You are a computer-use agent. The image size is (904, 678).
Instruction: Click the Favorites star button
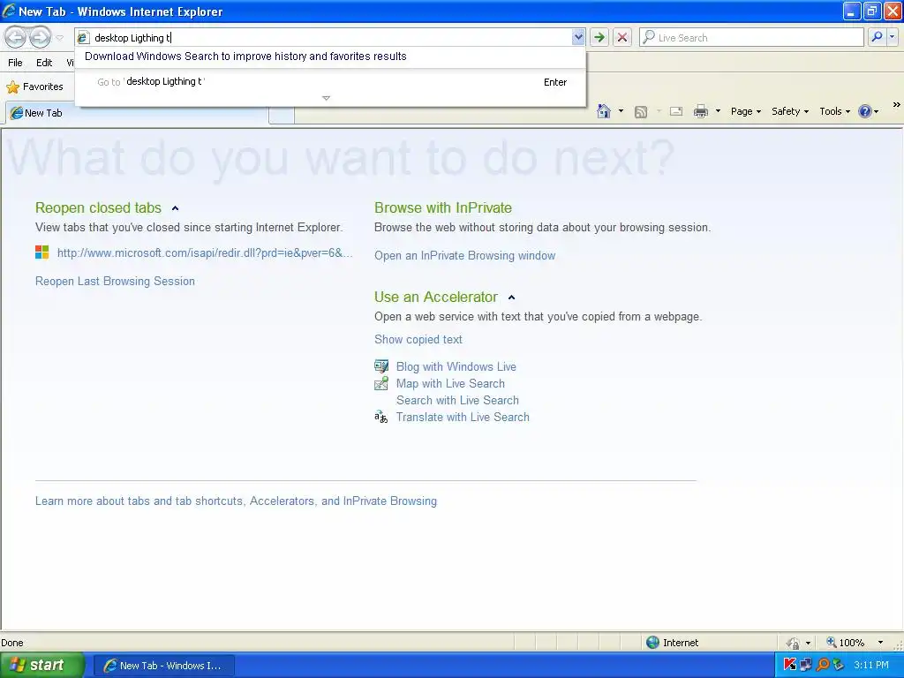click(34, 87)
